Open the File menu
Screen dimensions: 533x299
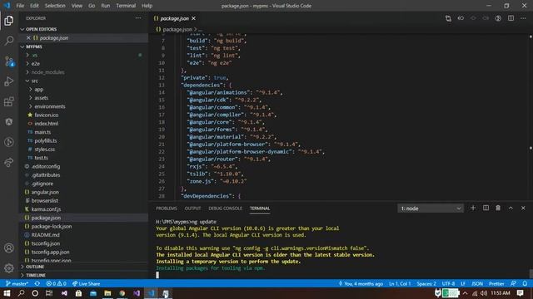click(x=20, y=6)
